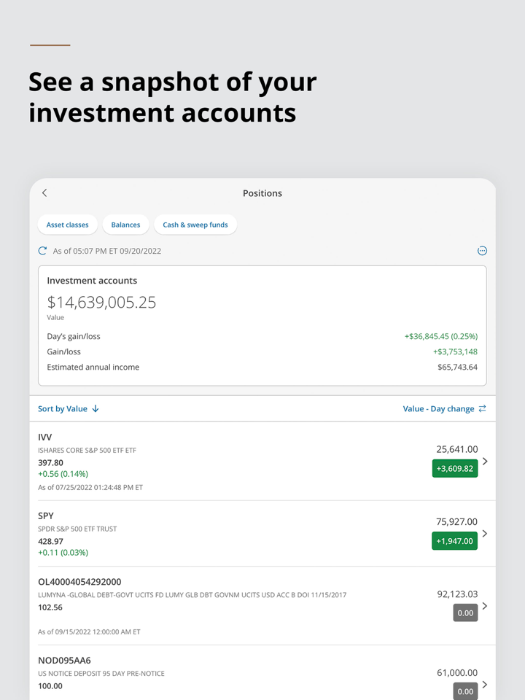Refresh the positions data timestamp

pyautogui.click(x=42, y=251)
